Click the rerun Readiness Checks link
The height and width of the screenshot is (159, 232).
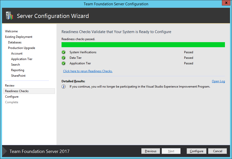point(88,71)
